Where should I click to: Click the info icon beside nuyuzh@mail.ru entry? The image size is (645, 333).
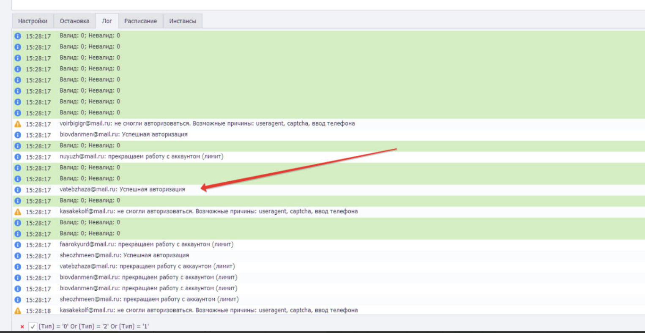18,157
